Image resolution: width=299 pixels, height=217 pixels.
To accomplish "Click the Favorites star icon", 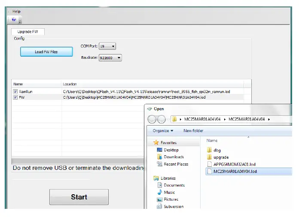I will (x=156, y=142).
